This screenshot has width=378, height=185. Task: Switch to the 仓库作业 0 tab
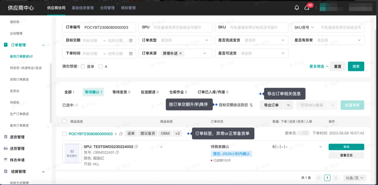[178, 92]
